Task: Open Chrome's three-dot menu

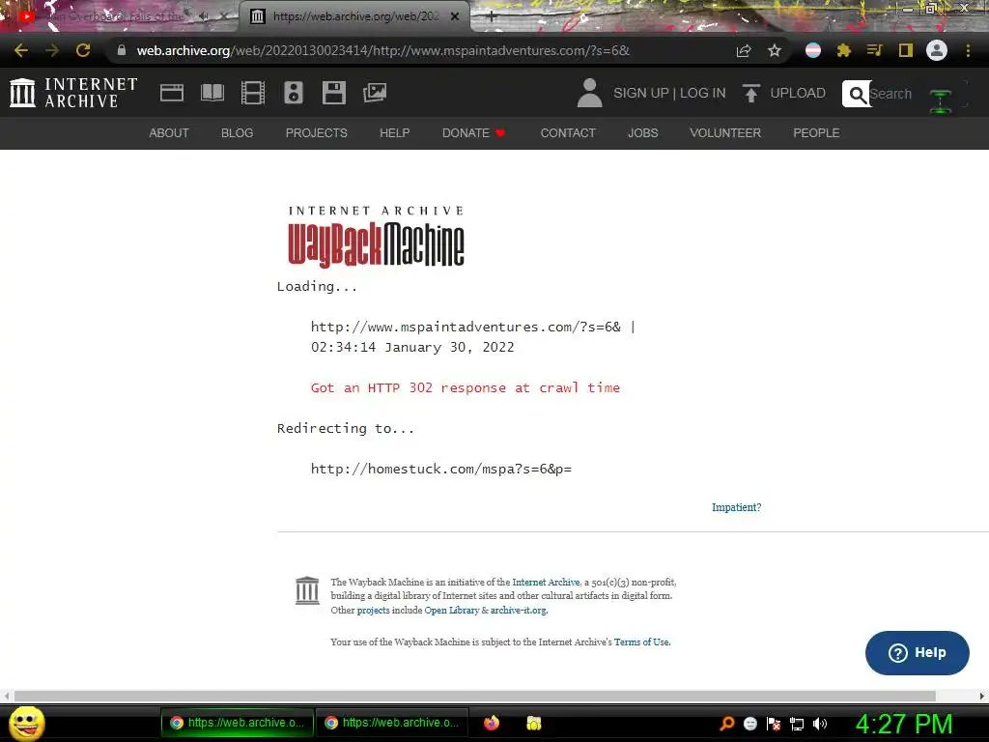Action: click(968, 50)
